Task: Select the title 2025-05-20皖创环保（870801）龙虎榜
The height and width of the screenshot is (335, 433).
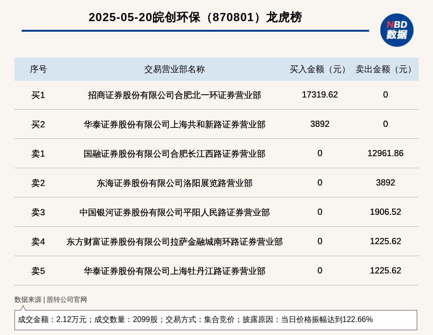Action: (195, 17)
